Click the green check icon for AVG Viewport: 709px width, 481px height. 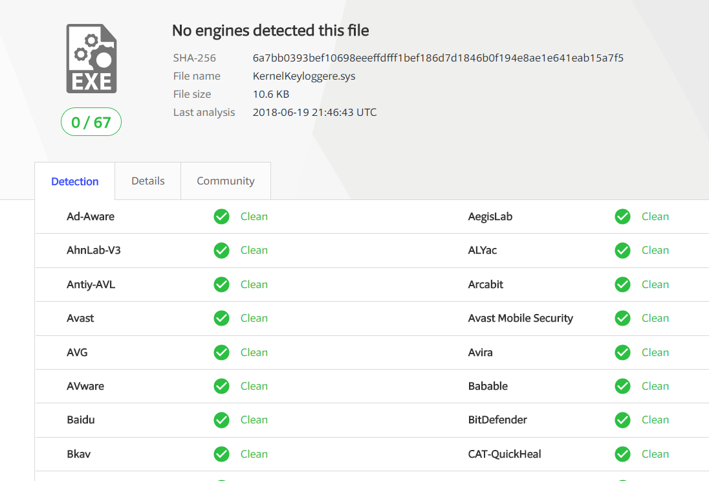[x=221, y=352]
